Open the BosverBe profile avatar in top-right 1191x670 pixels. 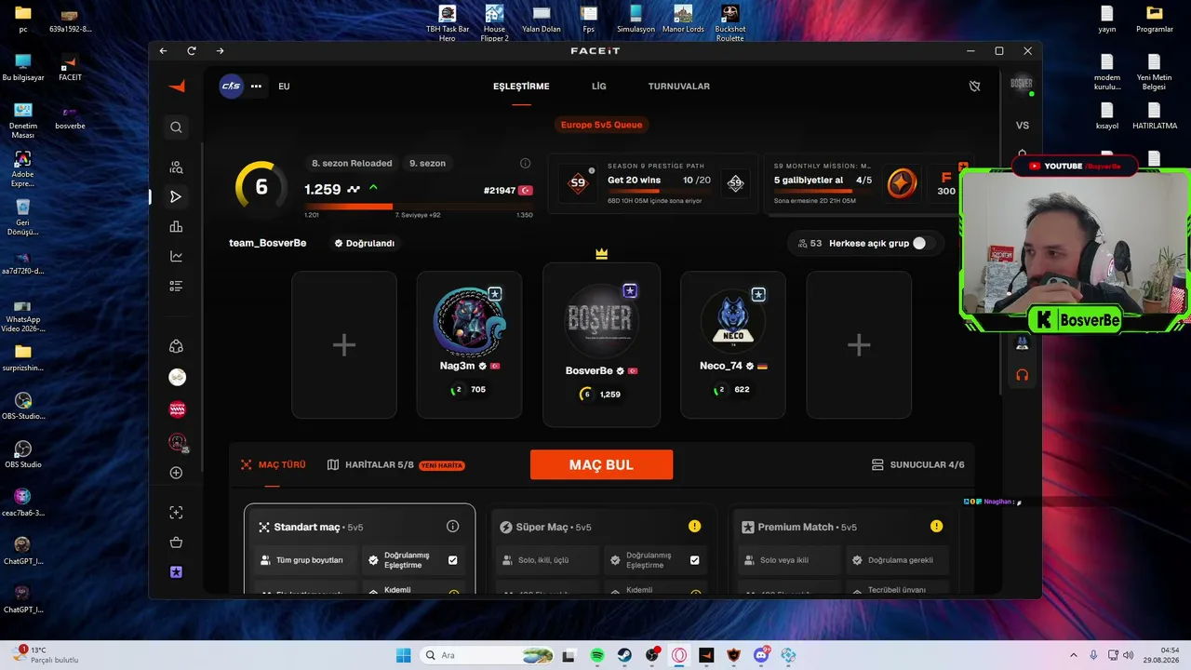1022,84
